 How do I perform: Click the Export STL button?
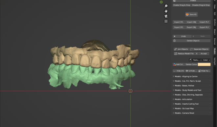(179, 27)
